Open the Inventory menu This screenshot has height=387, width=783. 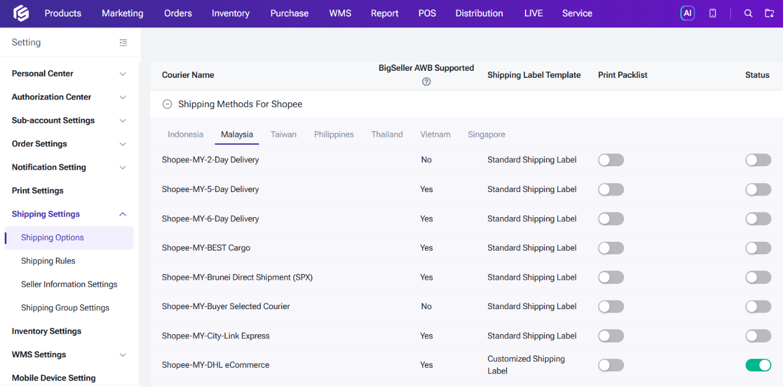(x=231, y=13)
